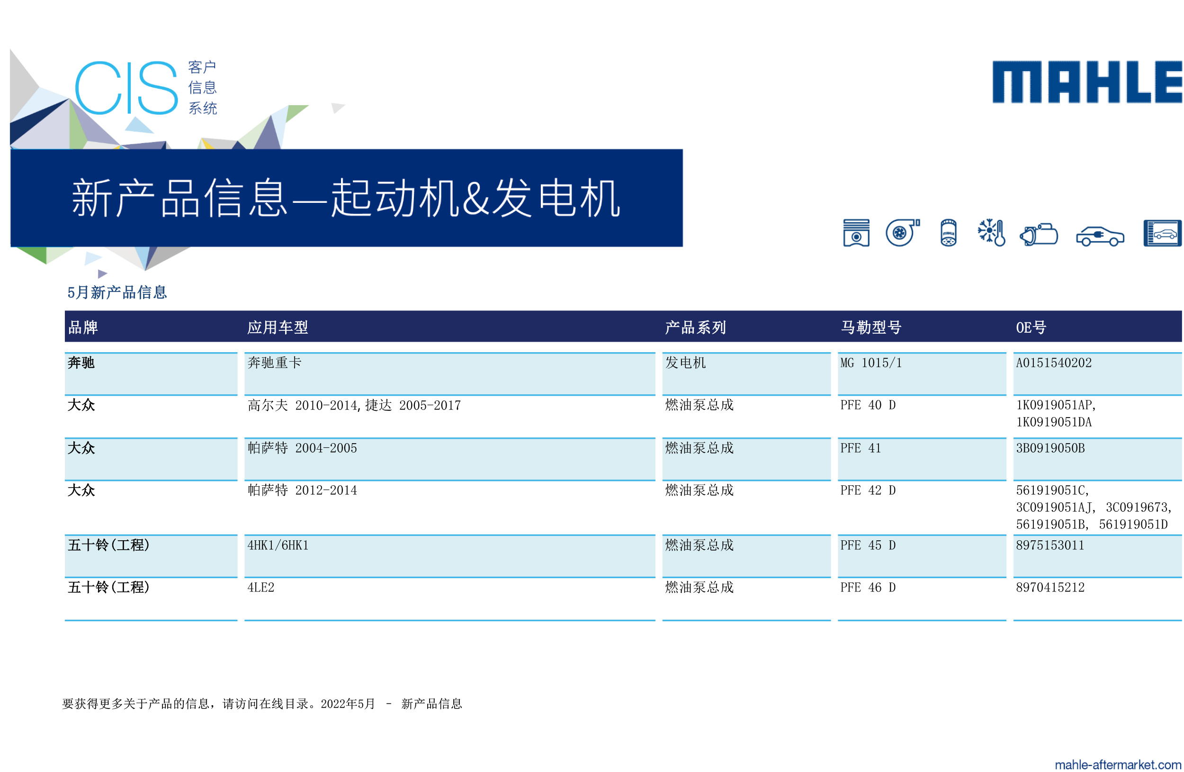Select OE number 8970415212

click(1050, 587)
